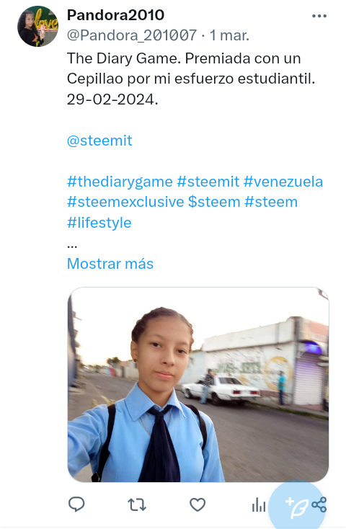This screenshot has height=529, width=346.
Task: Open the Pandora2010 display name
Action: [x=116, y=15]
